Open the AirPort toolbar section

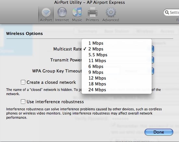(46, 15)
